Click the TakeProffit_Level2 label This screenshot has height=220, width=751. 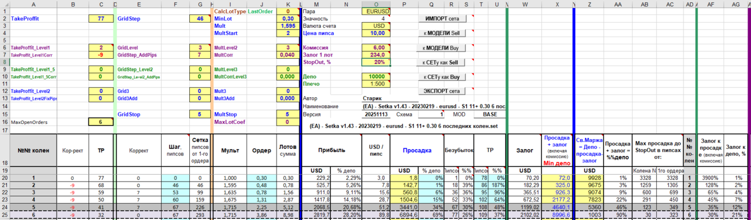[30, 91]
